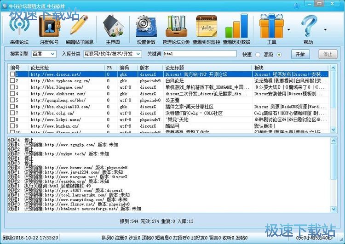The width and height of the screenshot is (345, 244).
Task: Open 管理论坛分类 folders tool
Action: pos(176,29)
